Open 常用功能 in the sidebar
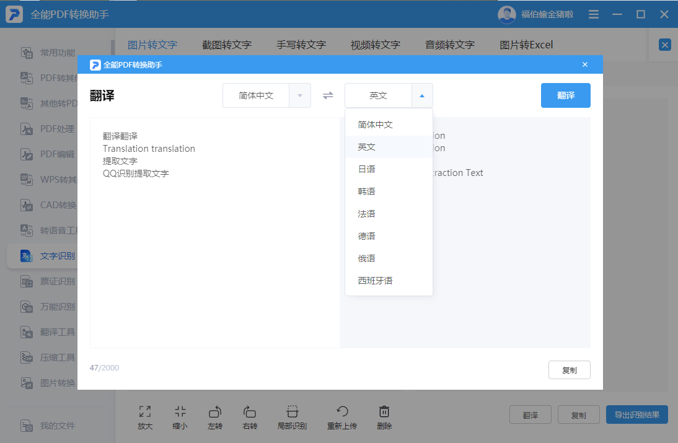 [48, 53]
